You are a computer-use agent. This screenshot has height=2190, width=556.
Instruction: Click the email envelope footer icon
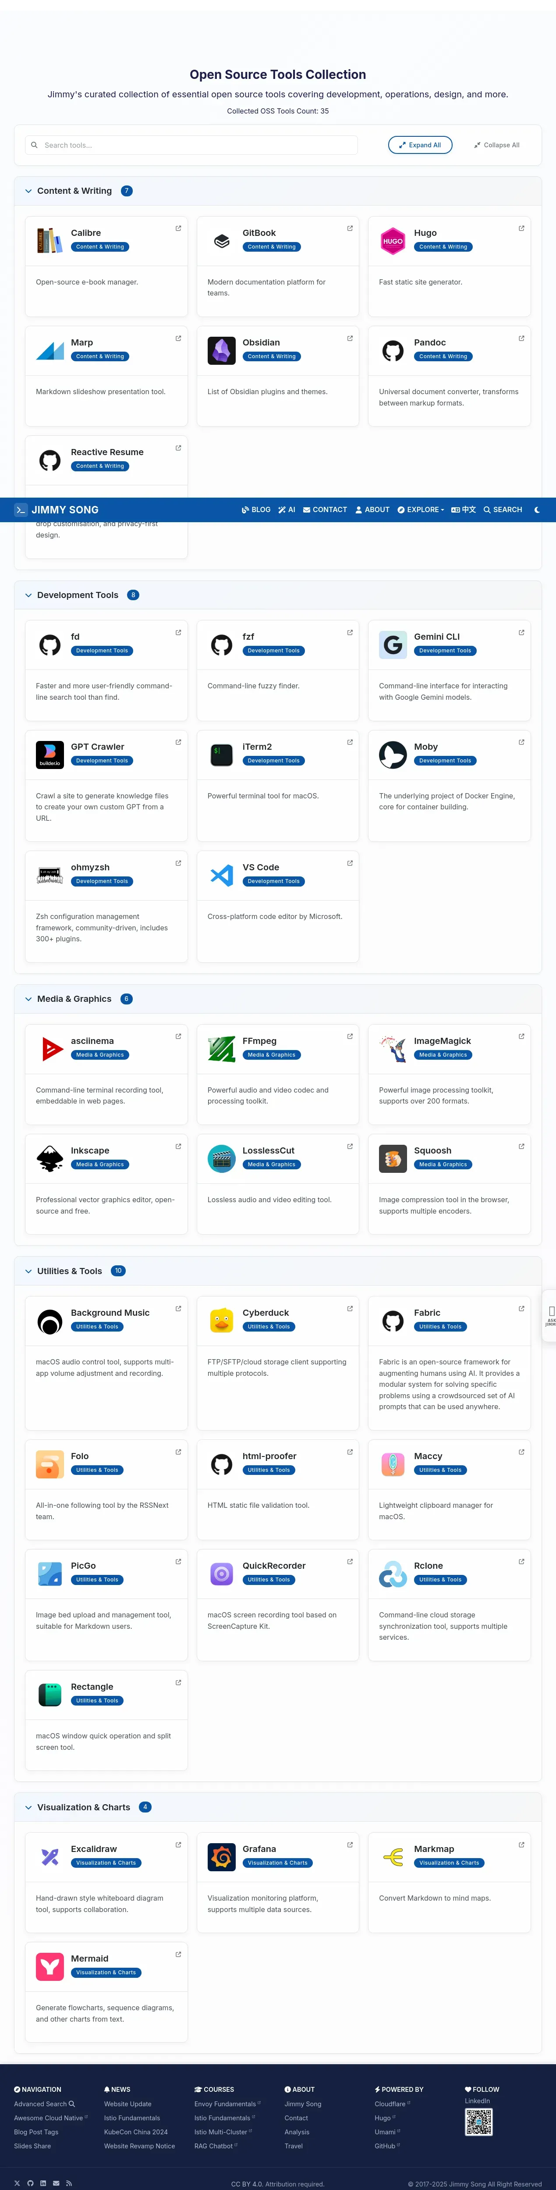56,2183
